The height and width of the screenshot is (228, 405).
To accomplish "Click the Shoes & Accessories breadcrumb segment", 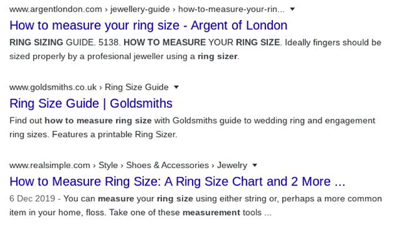I will [x=168, y=165].
